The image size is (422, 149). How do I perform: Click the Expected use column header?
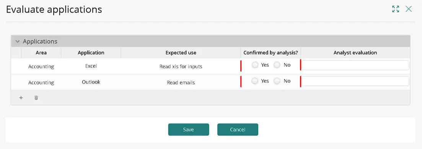[181, 53]
